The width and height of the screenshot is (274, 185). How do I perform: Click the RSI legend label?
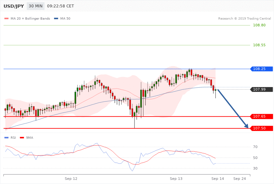pyautogui.click(x=13, y=138)
